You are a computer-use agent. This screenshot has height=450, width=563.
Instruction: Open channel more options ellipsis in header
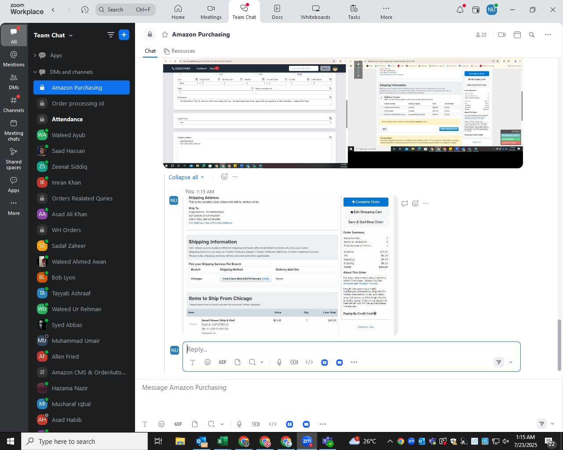click(548, 35)
